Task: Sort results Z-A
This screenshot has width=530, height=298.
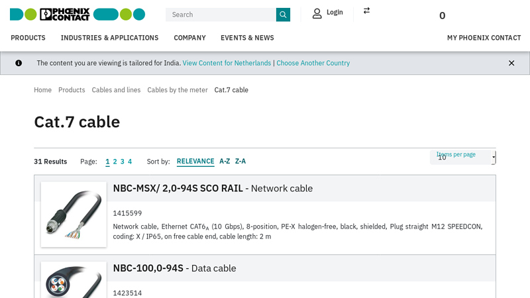Action: point(240,162)
